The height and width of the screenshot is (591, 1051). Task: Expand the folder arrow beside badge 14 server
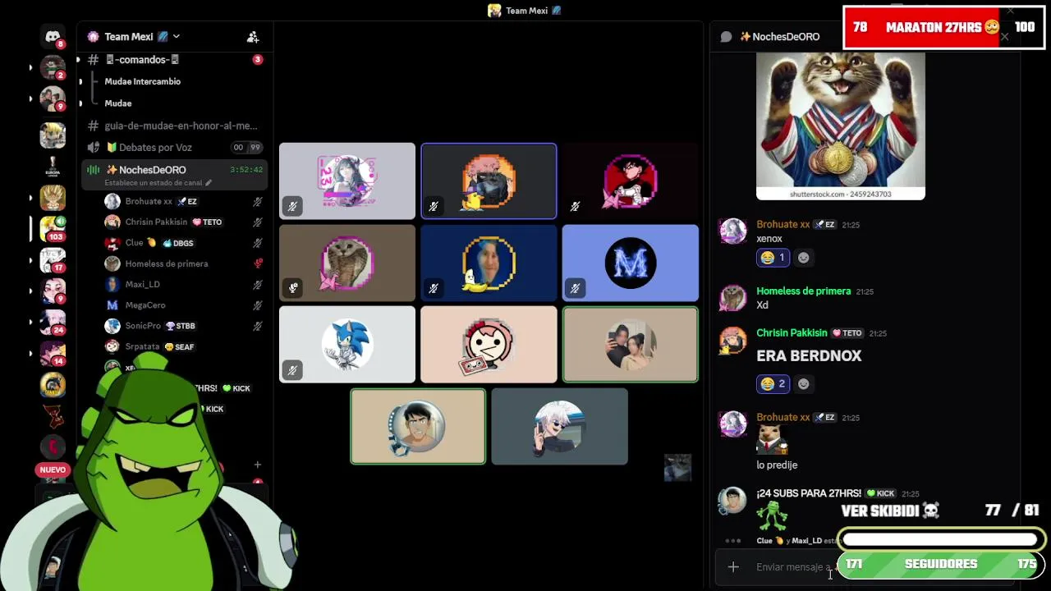31,354
